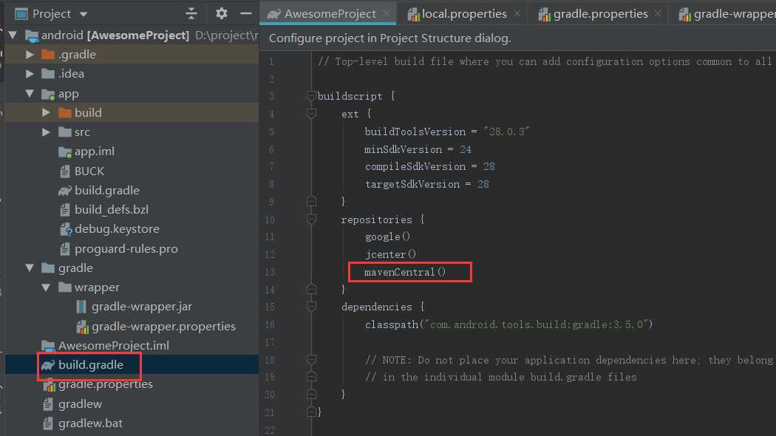This screenshot has height=436, width=776.
Task: Click the mavenCentral() line in editor
Action: click(x=405, y=272)
